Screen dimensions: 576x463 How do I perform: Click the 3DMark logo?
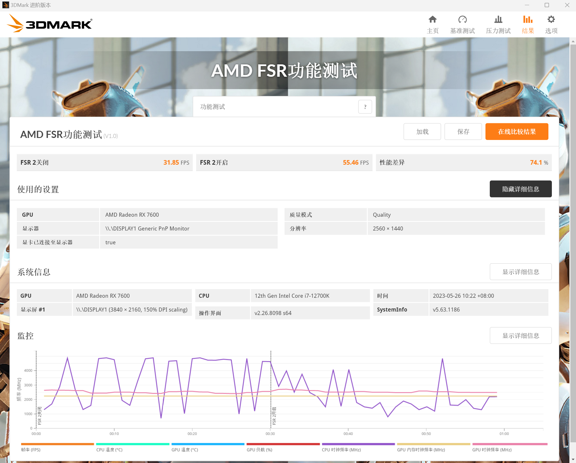click(x=49, y=24)
